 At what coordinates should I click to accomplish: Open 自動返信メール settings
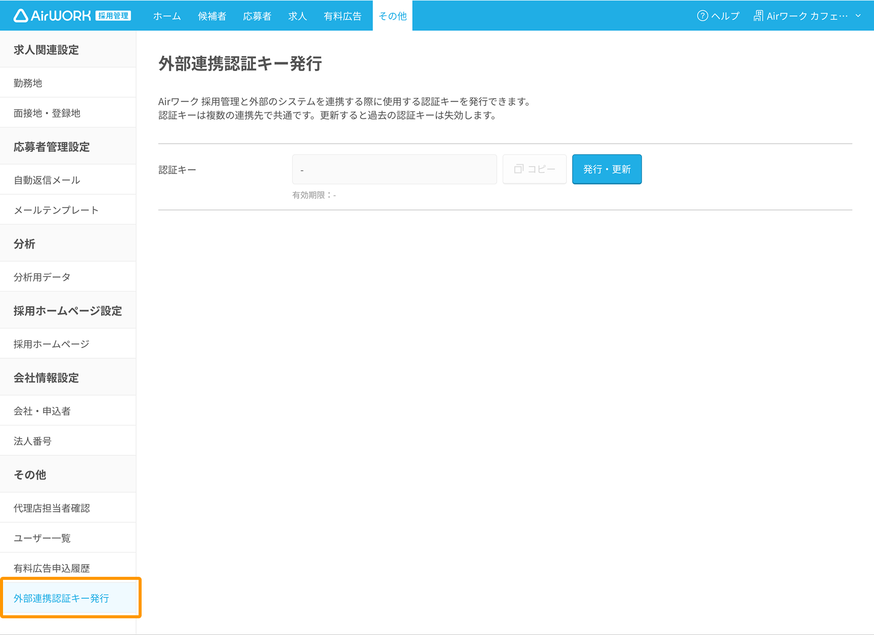tap(68, 180)
